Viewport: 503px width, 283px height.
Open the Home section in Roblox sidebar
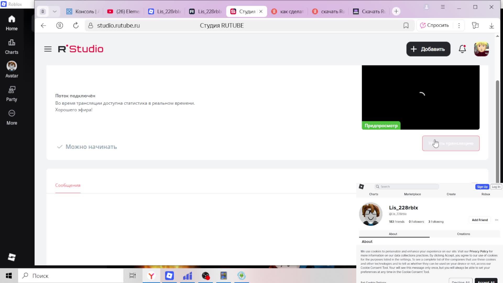[12, 23]
